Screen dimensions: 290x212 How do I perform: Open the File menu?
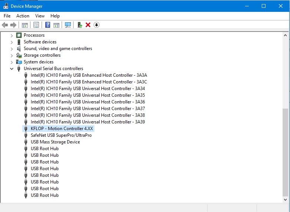7,16
